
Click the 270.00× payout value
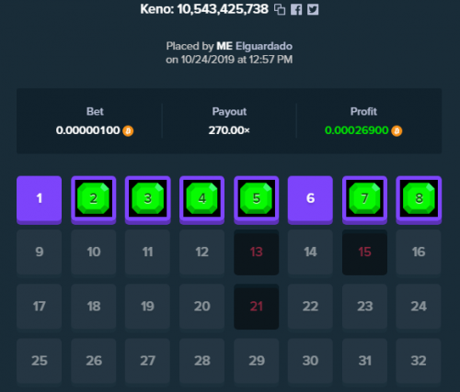click(x=229, y=130)
